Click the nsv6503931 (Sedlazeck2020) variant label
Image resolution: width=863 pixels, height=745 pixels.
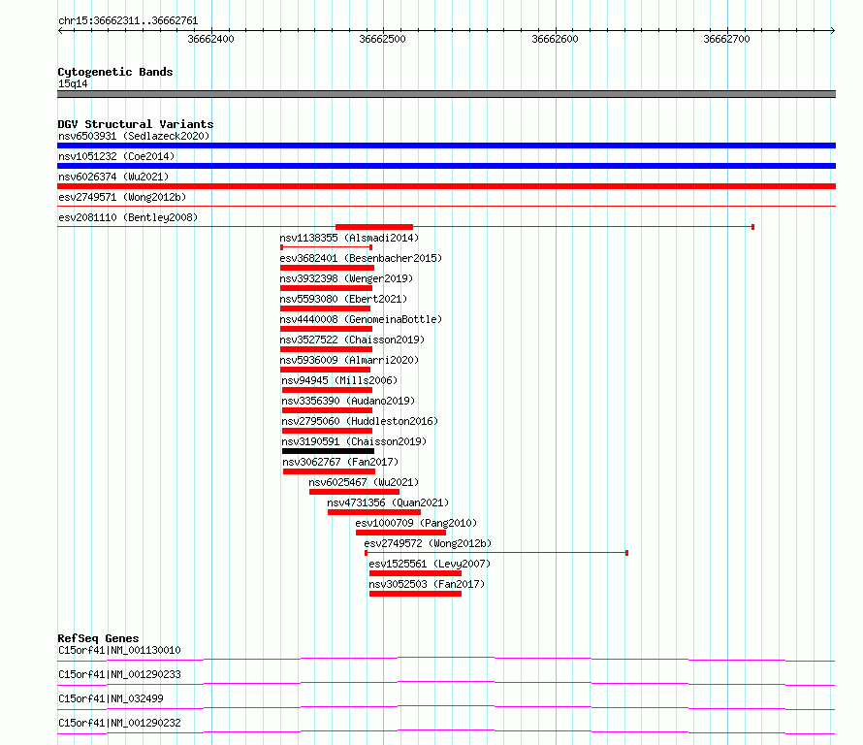pyautogui.click(x=134, y=136)
